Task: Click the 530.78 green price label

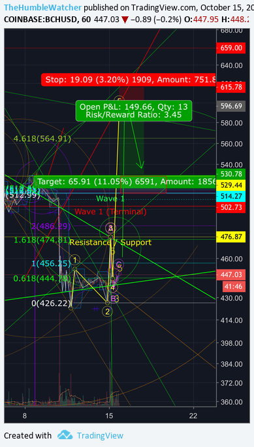Action: point(231,174)
